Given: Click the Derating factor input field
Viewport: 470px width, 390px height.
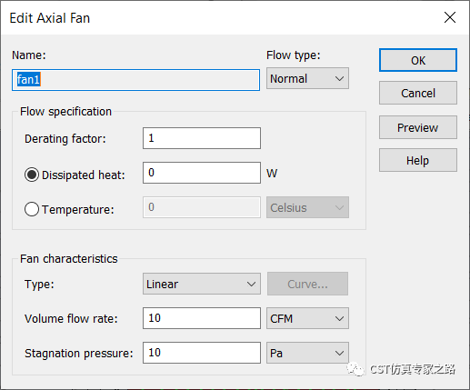Looking at the screenshot, I should 202,138.
